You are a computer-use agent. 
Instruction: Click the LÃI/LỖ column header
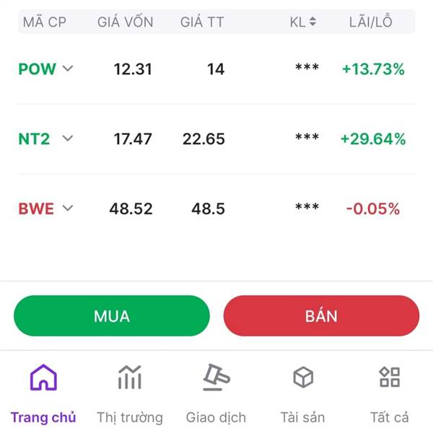click(x=372, y=22)
